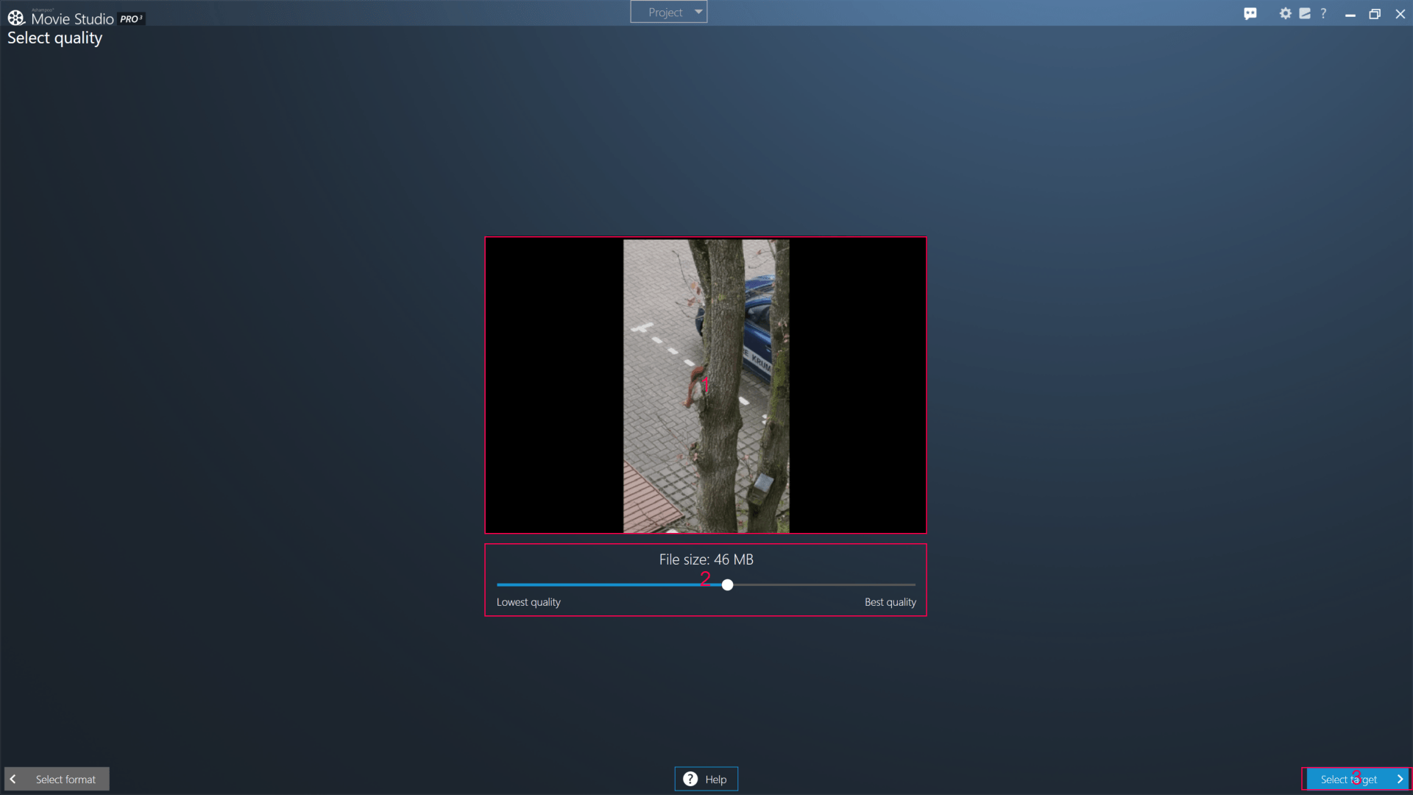The height and width of the screenshot is (795, 1413).
Task: Close the Movie Studio window
Action: click(1400, 13)
